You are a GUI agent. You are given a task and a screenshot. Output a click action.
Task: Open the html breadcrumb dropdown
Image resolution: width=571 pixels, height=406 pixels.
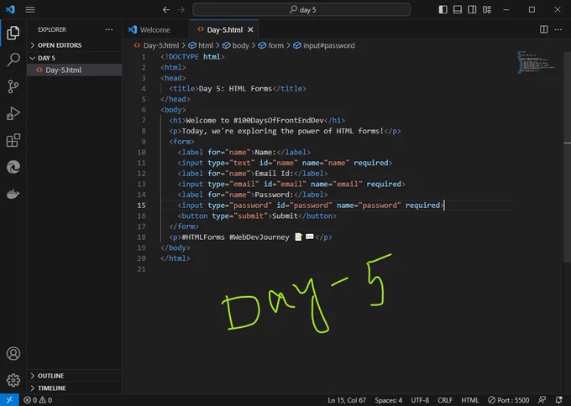(x=201, y=45)
